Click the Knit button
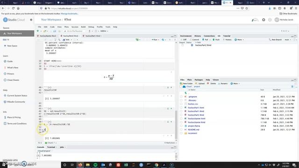 tap(66, 40)
